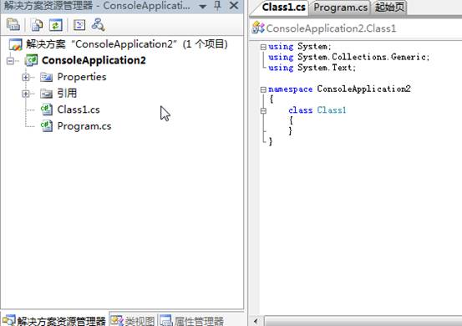Image resolution: width=462 pixels, height=326 pixels.
Task: Click Show All Files toolbar icon
Action: 37,25
